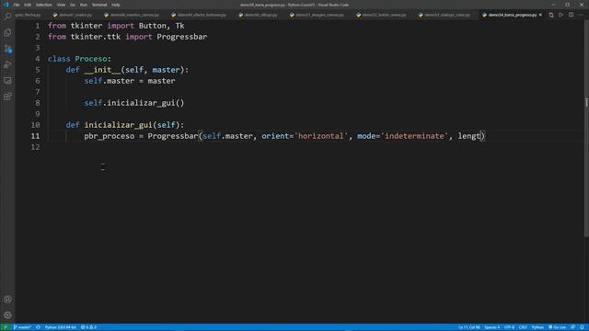Open the Remote Explorer view icon
This screenshot has width=589, height=331.
coord(7,81)
